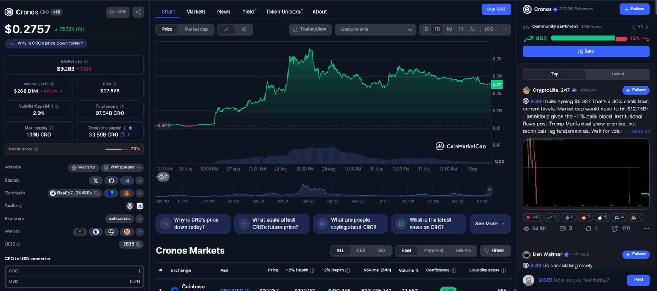Expand more Wallets

click(x=140, y=231)
